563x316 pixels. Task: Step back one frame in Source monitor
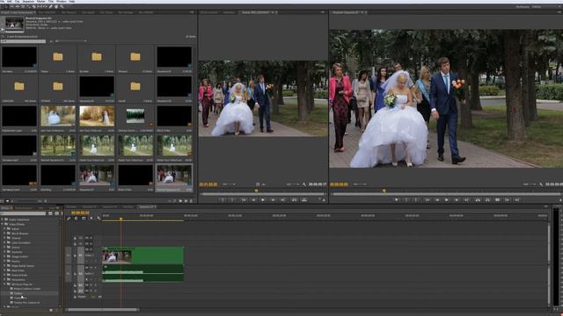pos(253,200)
